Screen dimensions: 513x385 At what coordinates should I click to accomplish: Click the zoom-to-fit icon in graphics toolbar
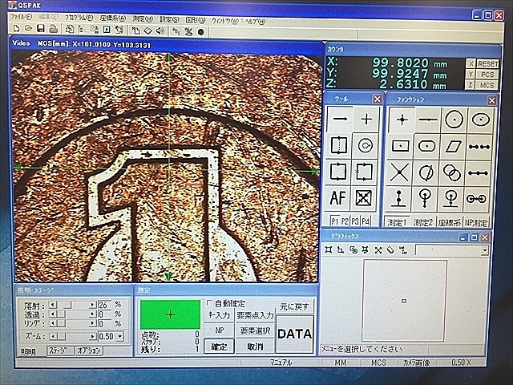(328, 249)
